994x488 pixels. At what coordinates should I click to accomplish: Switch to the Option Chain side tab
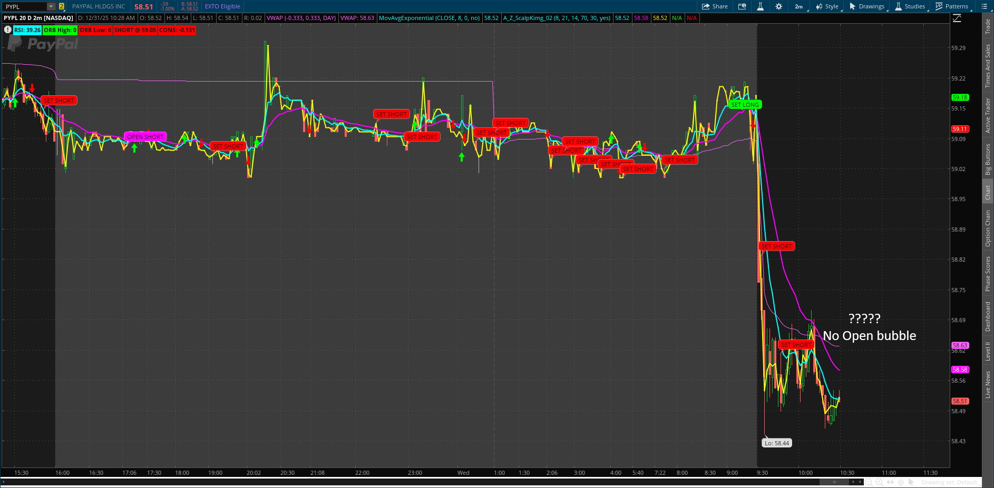tap(988, 228)
